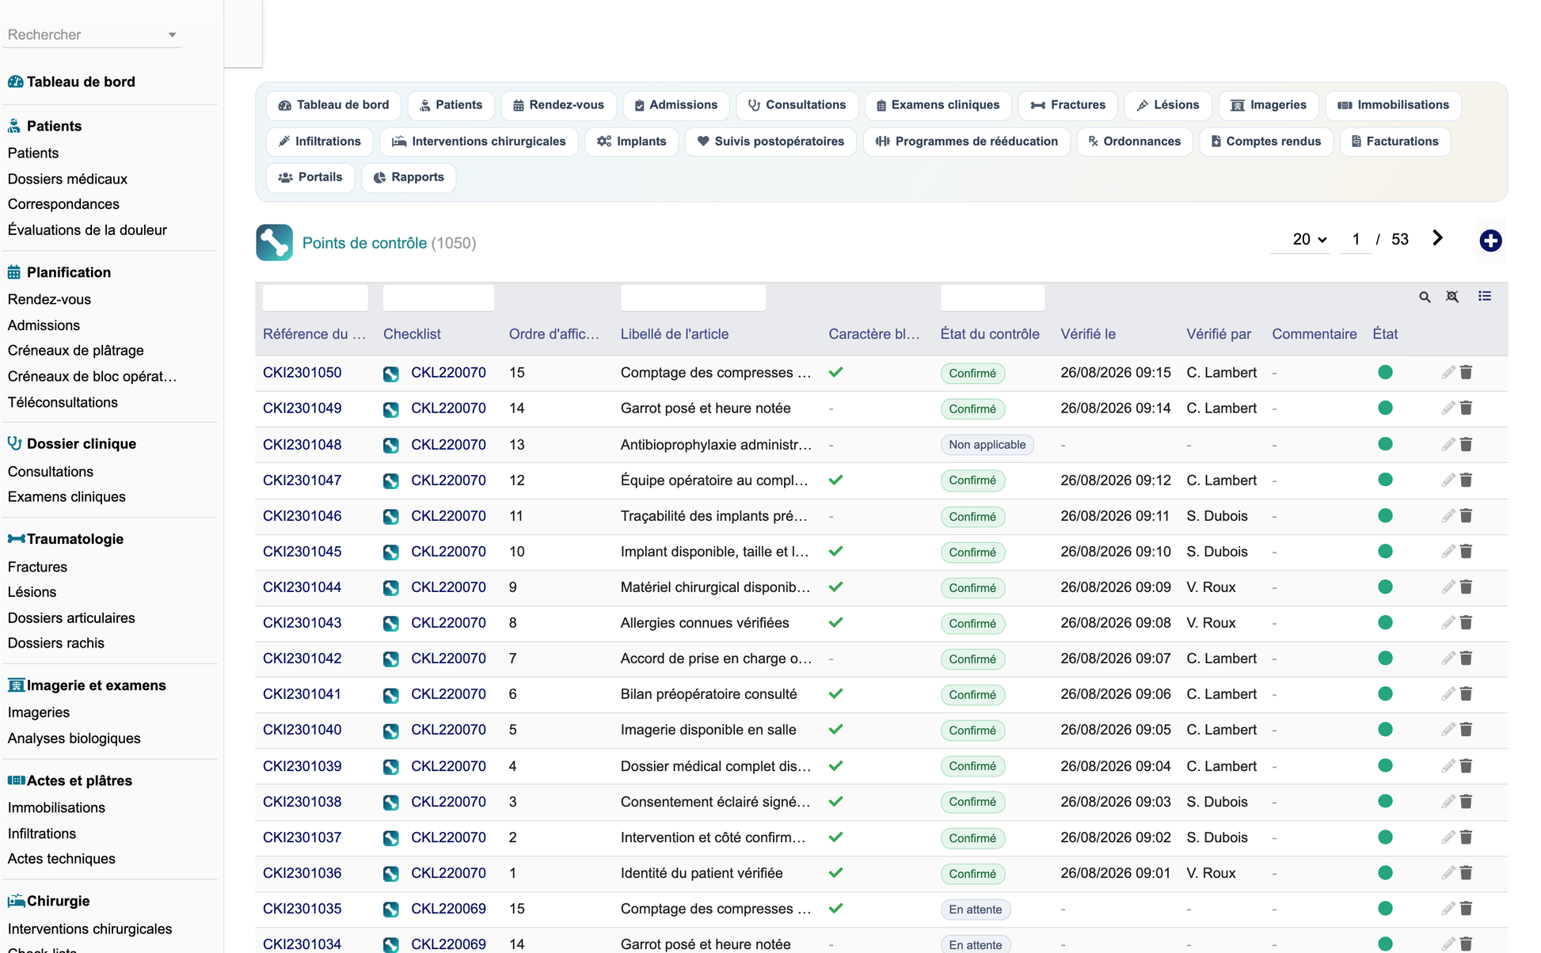This screenshot has width=1541, height=953.
Task: Open the Tableau de bord tab
Action: click(333, 105)
